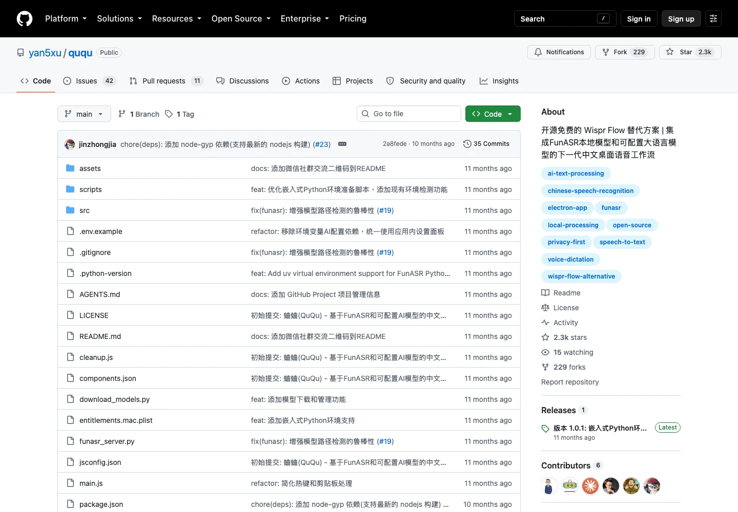
Task: Click the Sign up button
Action: (x=681, y=18)
